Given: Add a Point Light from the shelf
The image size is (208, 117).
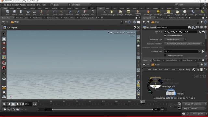Looking at the screenshot, I should pos(112,13).
